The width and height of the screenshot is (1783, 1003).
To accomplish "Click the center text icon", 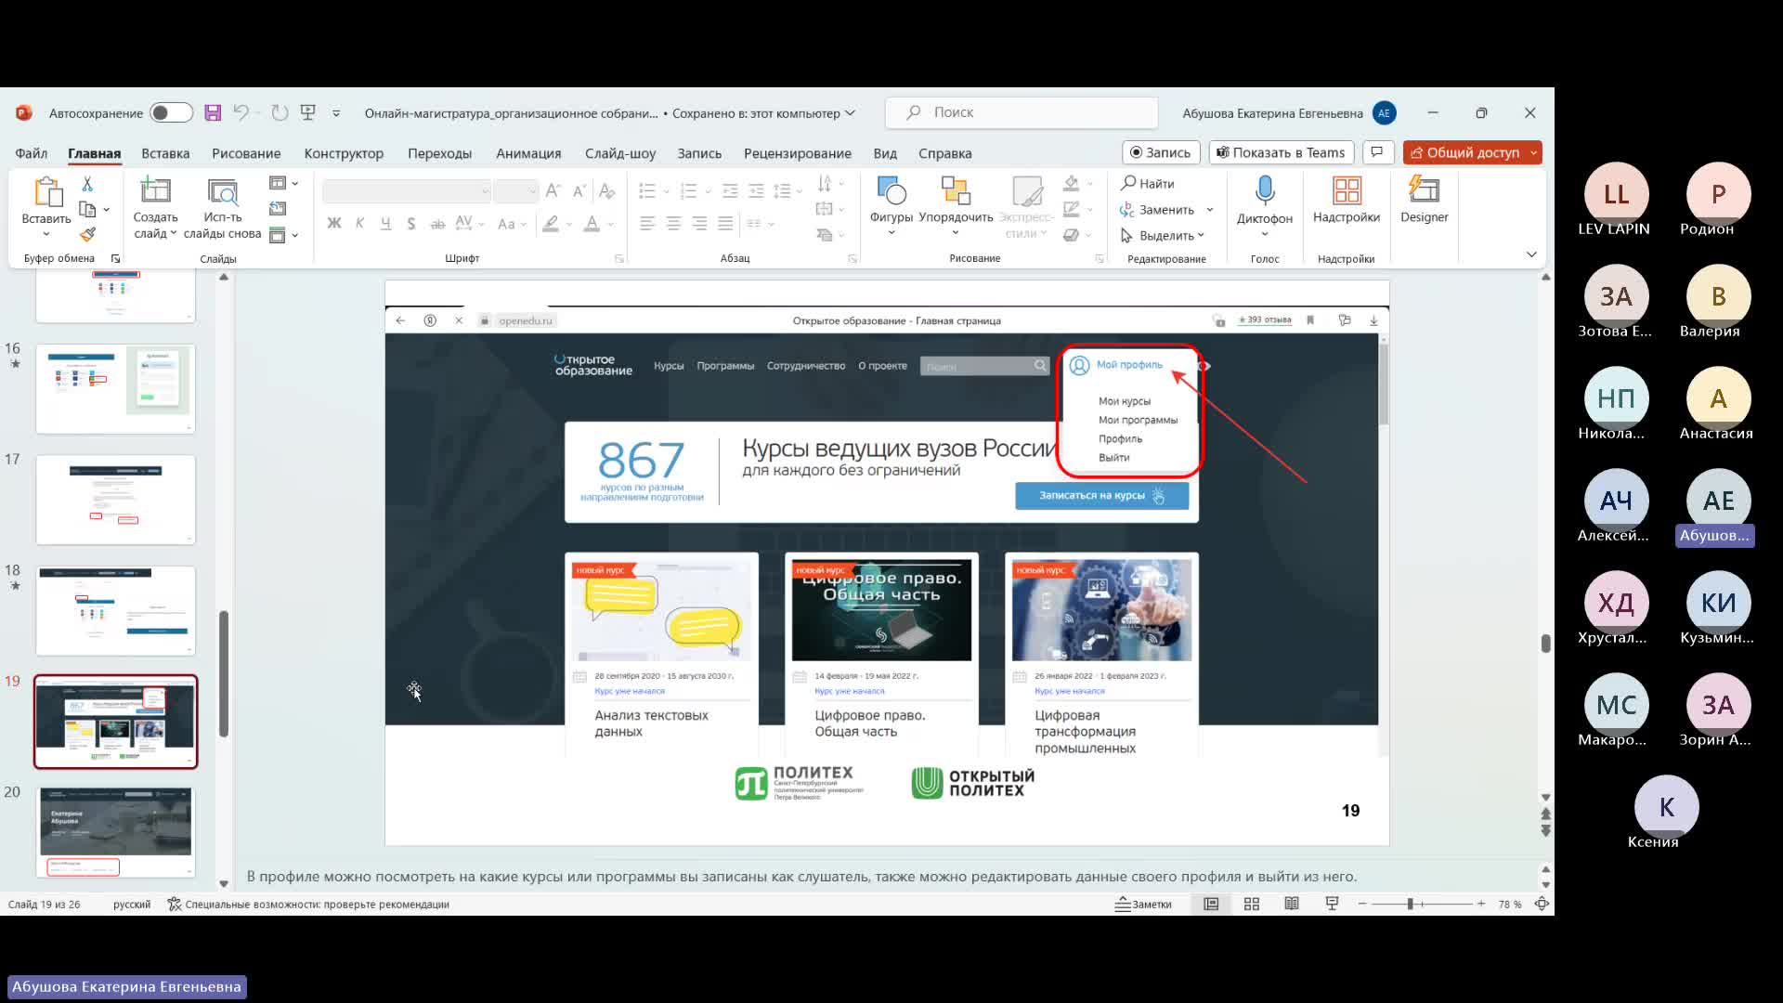I will (673, 224).
